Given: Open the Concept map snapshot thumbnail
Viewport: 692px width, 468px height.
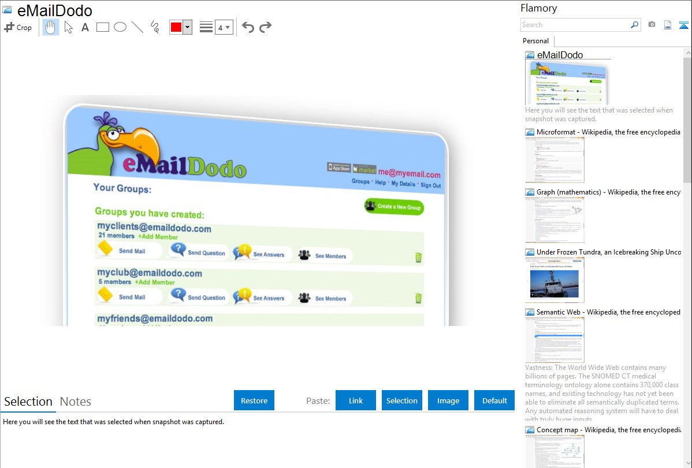Looking at the screenshot, I should (x=555, y=451).
